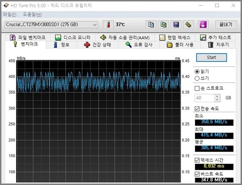Uncheck the 전송 속도 checkbox
242x185 pixels.
197,109
